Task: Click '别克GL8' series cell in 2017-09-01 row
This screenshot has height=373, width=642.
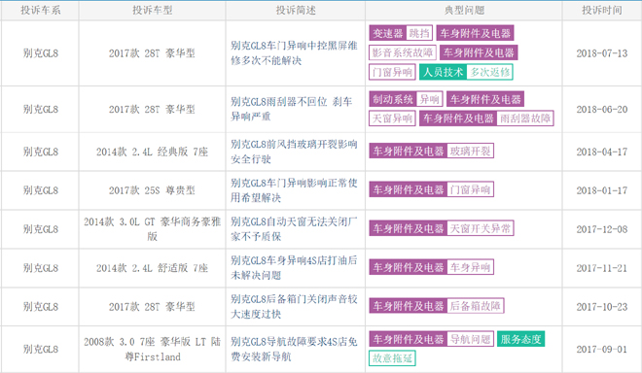Action: [x=41, y=350]
